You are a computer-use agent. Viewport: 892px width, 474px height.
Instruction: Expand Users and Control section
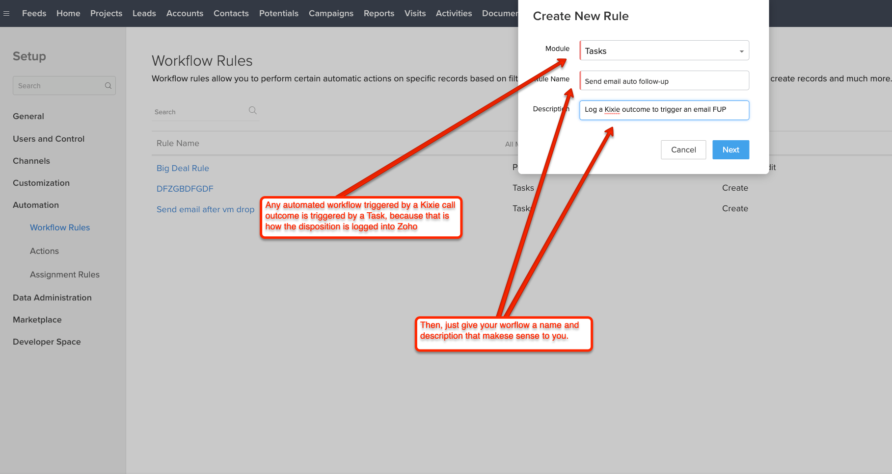(x=49, y=139)
